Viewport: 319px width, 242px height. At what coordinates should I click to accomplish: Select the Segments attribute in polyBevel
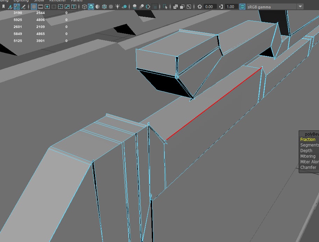tap(310, 145)
